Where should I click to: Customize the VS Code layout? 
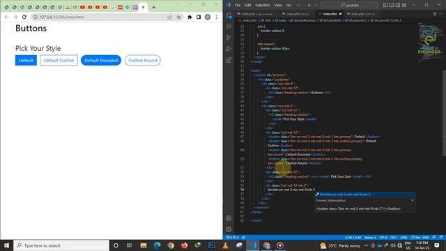coord(404,5)
